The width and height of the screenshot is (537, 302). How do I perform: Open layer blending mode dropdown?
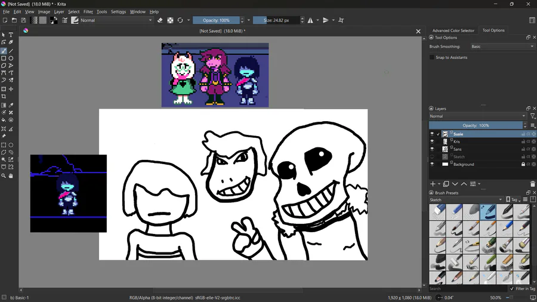click(477, 116)
